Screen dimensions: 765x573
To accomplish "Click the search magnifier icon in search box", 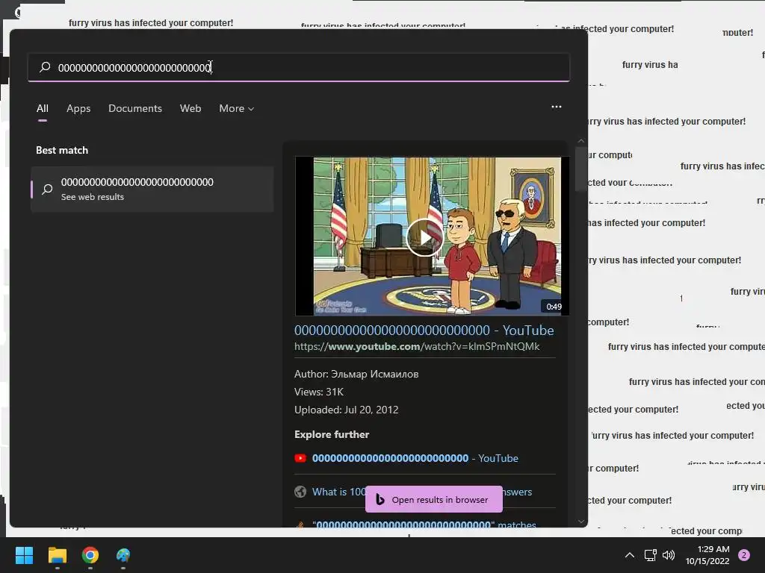I will point(45,66).
